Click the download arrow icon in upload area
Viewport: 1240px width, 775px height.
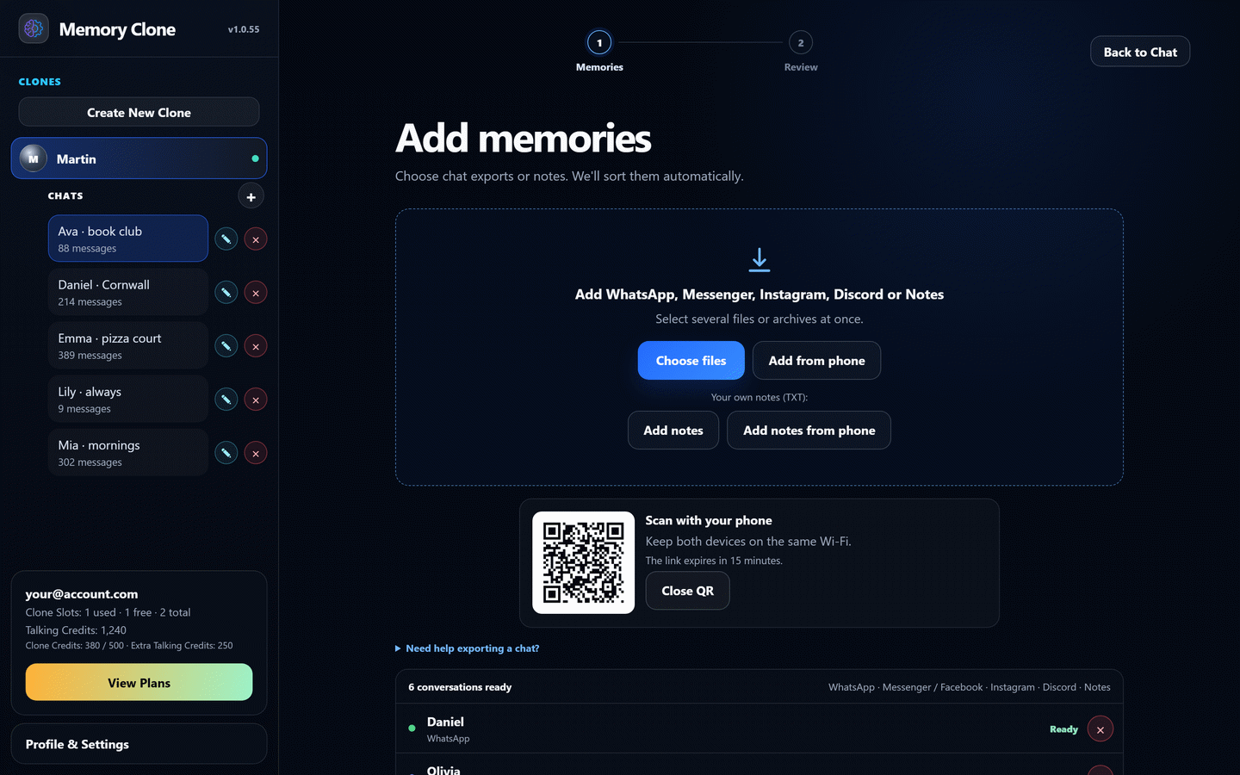point(759,259)
